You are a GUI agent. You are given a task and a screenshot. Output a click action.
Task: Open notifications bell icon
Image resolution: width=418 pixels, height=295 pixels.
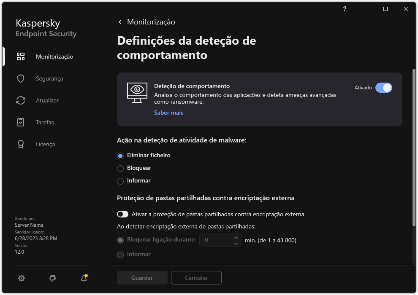(x=84, y=278)
